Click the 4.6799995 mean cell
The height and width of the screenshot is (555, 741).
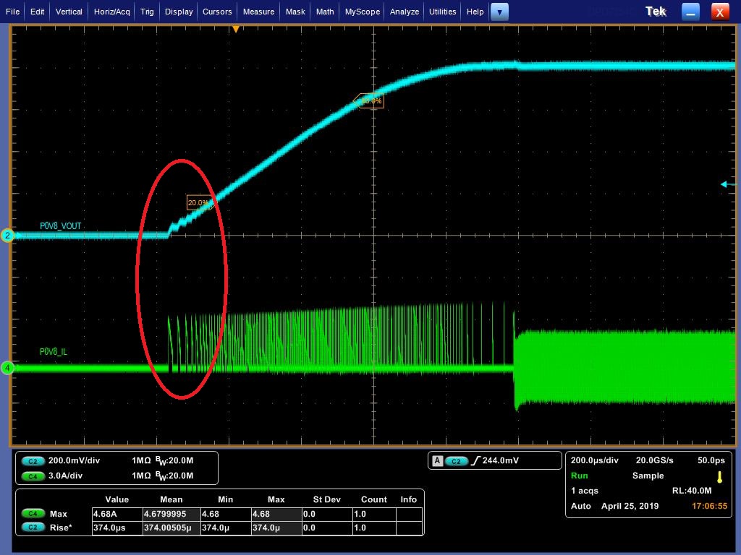click(172, 514)
